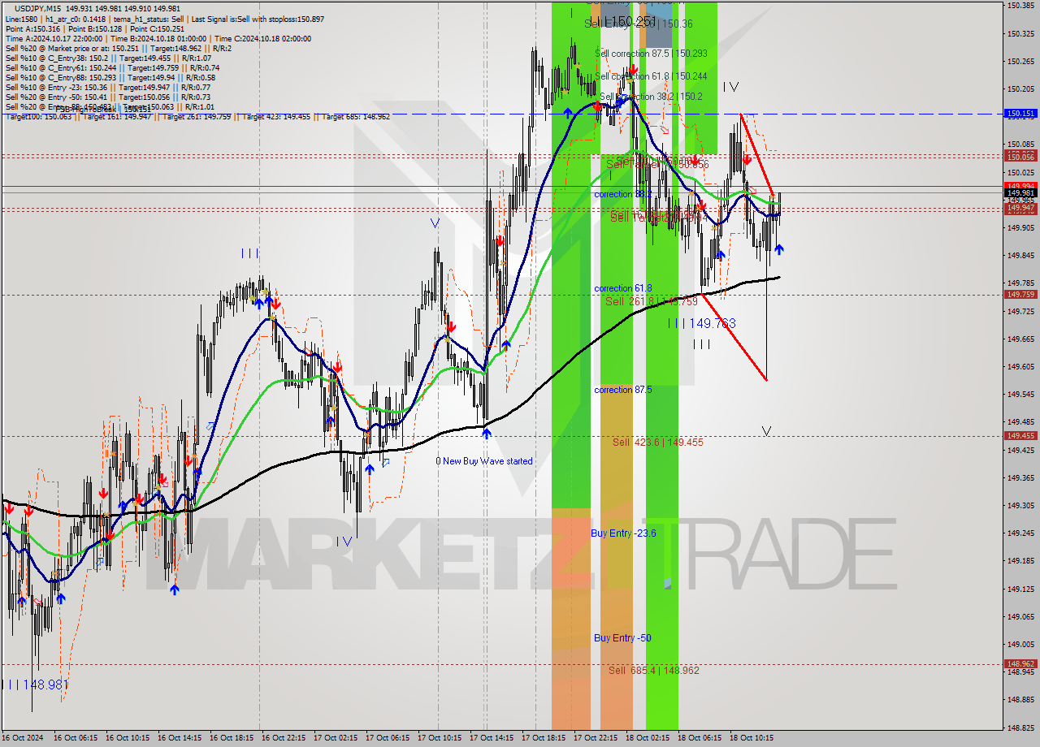Select the 'Sell 423.6 | 149.455' label
This screenshot has height=747, width=1040.
coord(658,443)
